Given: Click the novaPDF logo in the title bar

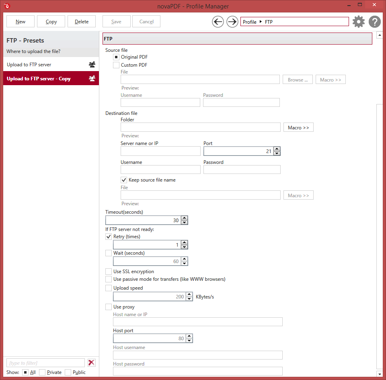Looking at the screenshot, I should pyautogui.click(x=7, y=6).
